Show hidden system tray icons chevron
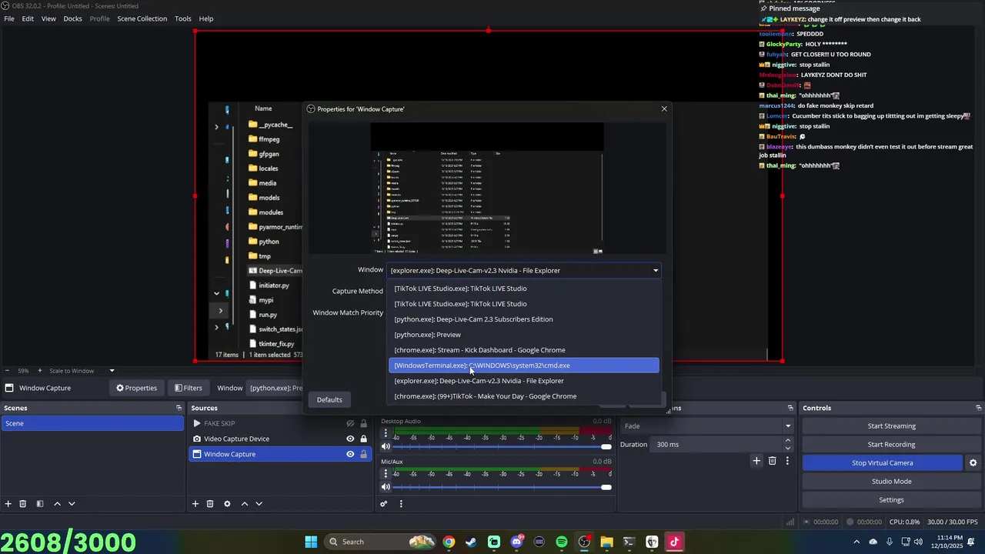The width and height of the screenshot is (985, 554). coord(856,542)
